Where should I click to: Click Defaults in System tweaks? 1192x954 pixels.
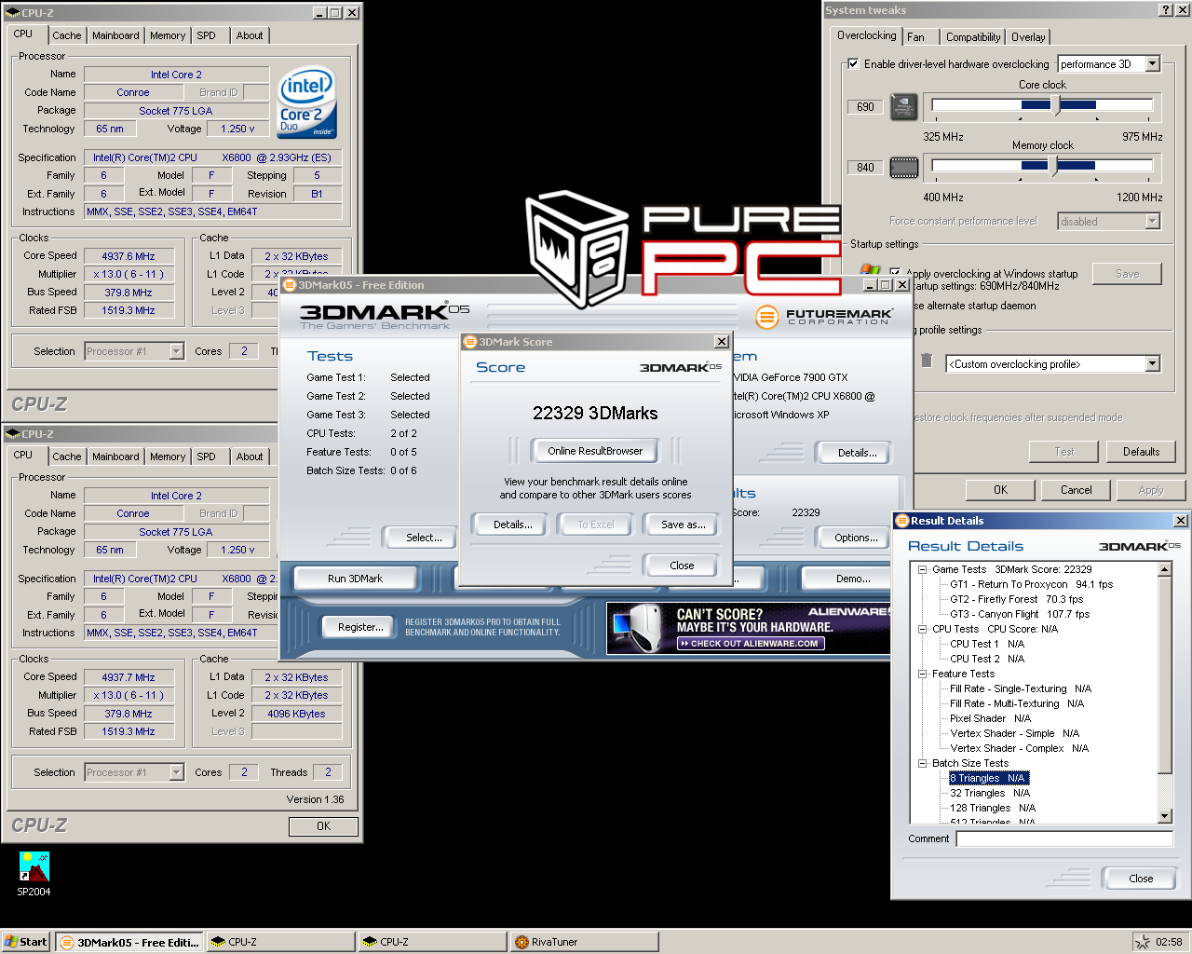1141,452
